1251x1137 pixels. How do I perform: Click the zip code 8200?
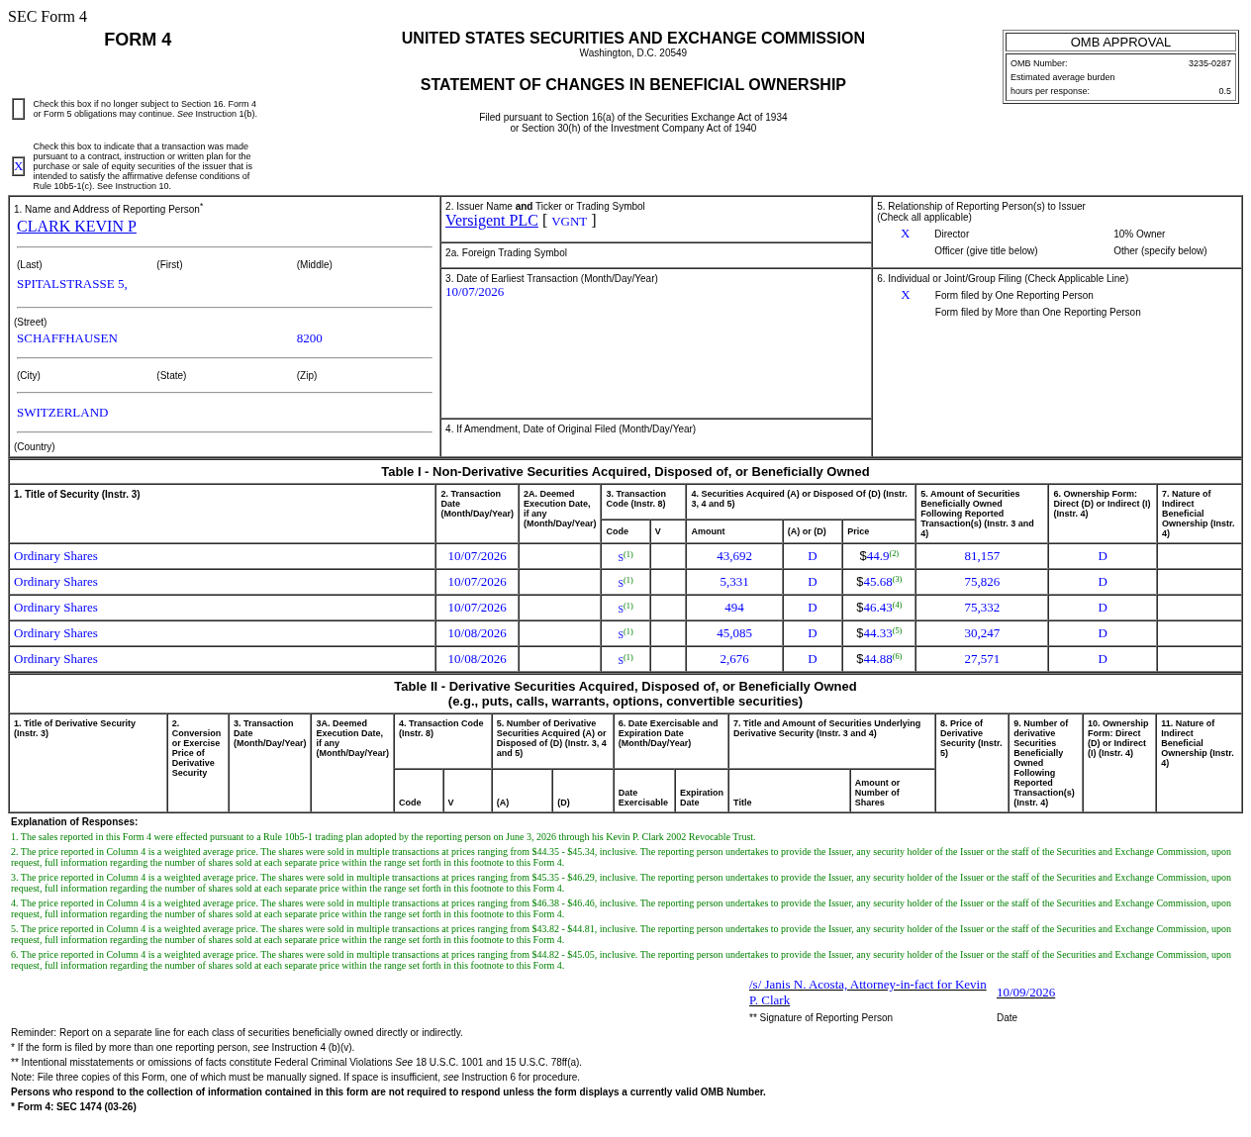(310, 338)
